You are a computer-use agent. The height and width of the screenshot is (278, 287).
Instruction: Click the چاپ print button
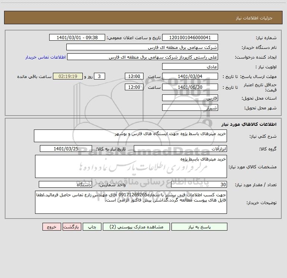pyautogui.click(x=92, y=227)
